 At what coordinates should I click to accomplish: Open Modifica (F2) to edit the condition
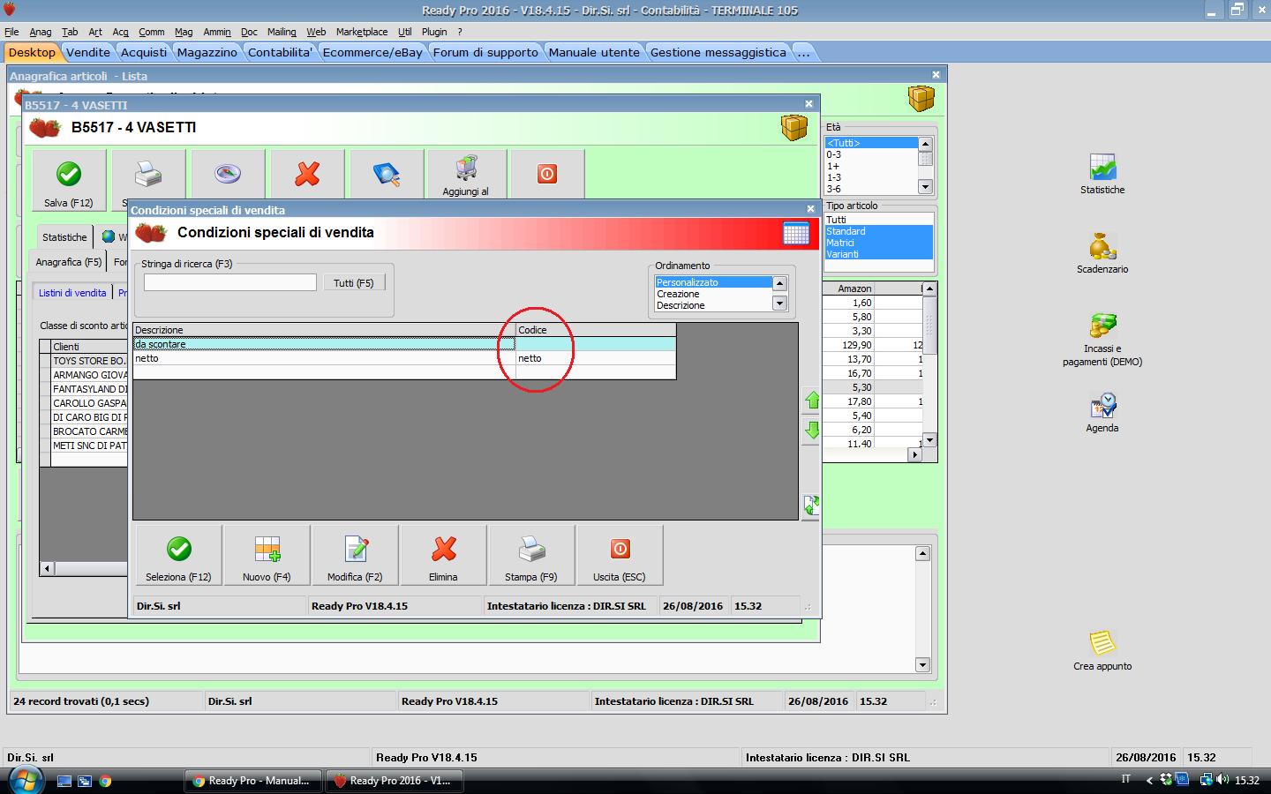355,555
